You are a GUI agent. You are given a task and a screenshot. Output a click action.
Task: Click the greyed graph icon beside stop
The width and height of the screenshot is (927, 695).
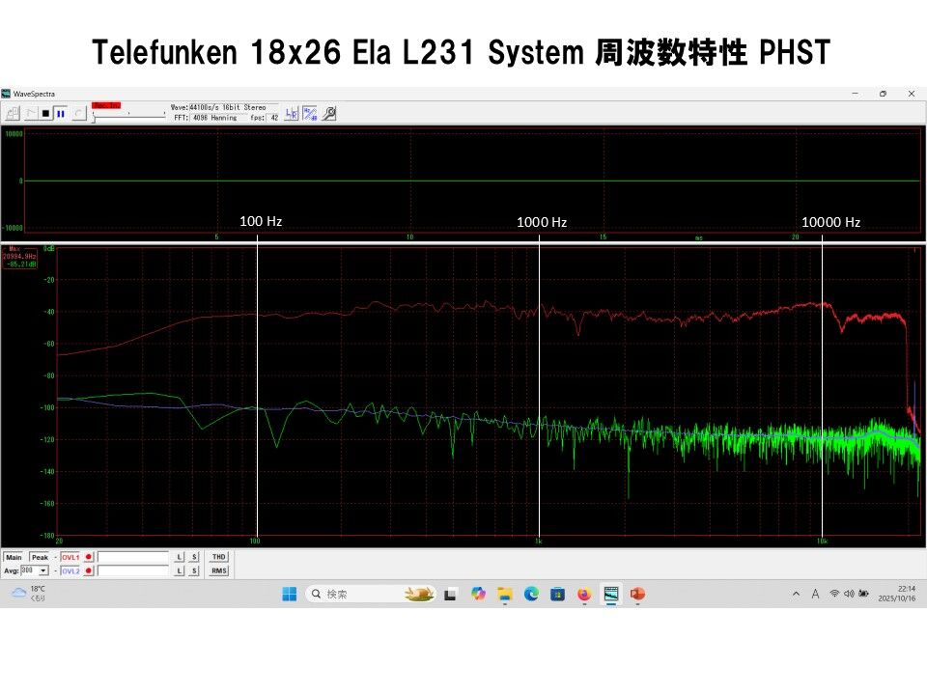pos(31,113)
